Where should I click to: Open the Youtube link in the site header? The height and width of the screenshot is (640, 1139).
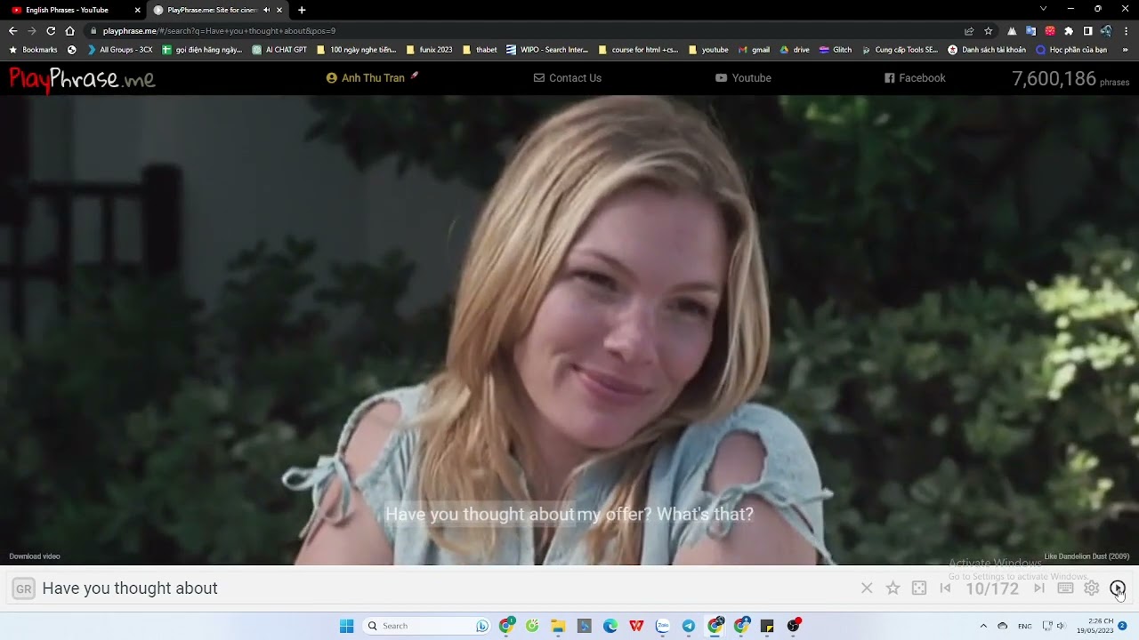coord(743,78)
